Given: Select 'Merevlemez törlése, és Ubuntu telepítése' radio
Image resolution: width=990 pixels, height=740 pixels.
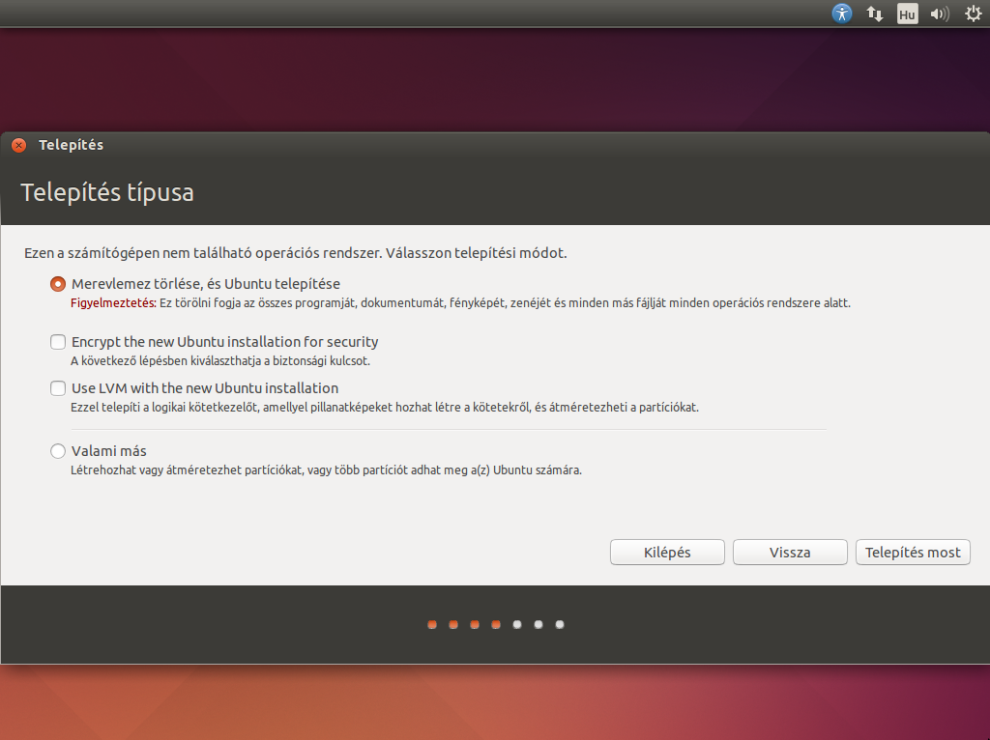Looking at the screenshot, I should pos(58,284).
